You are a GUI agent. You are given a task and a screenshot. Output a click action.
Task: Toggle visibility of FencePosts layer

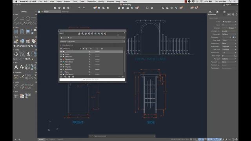(61, 62)
